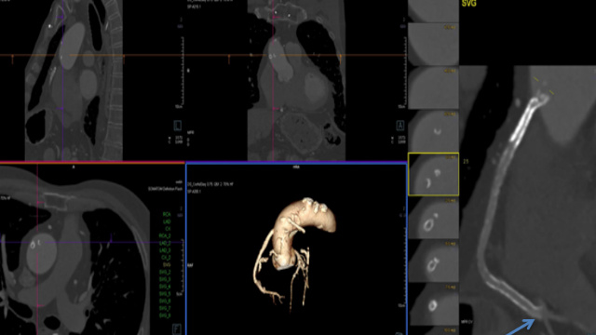Select LAD in the vessel list
596x335 pixels.
tap(167, 221)
